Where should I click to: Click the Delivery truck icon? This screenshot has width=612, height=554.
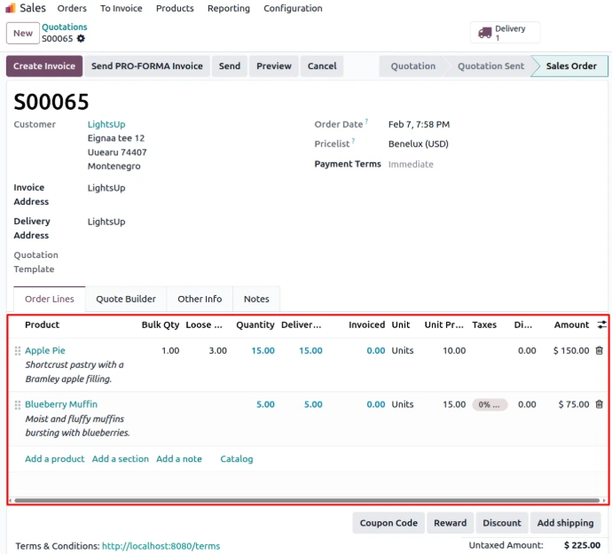(x=484, y=33)
